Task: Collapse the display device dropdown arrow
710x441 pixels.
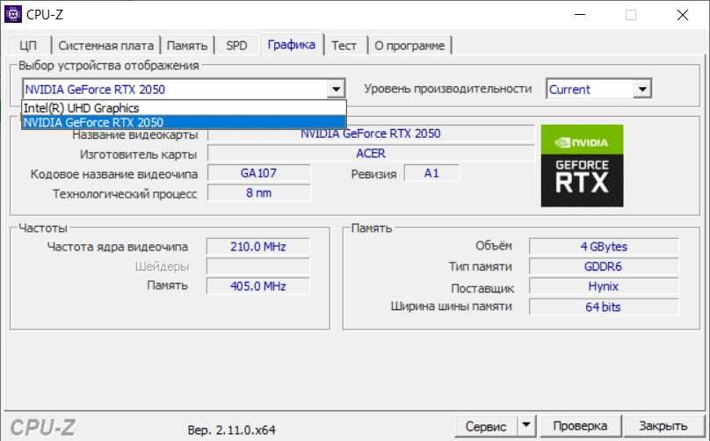Action: point(336,90)
